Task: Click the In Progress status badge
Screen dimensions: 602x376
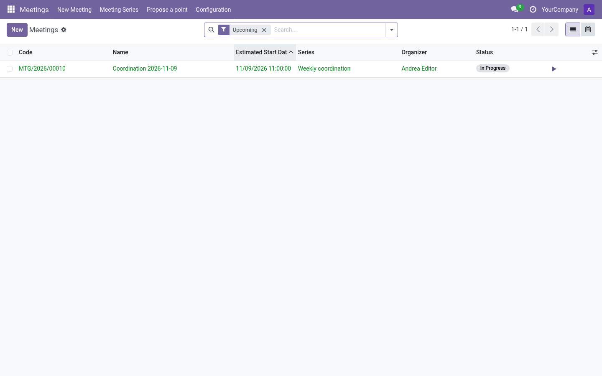Action: tap(493, 68)
